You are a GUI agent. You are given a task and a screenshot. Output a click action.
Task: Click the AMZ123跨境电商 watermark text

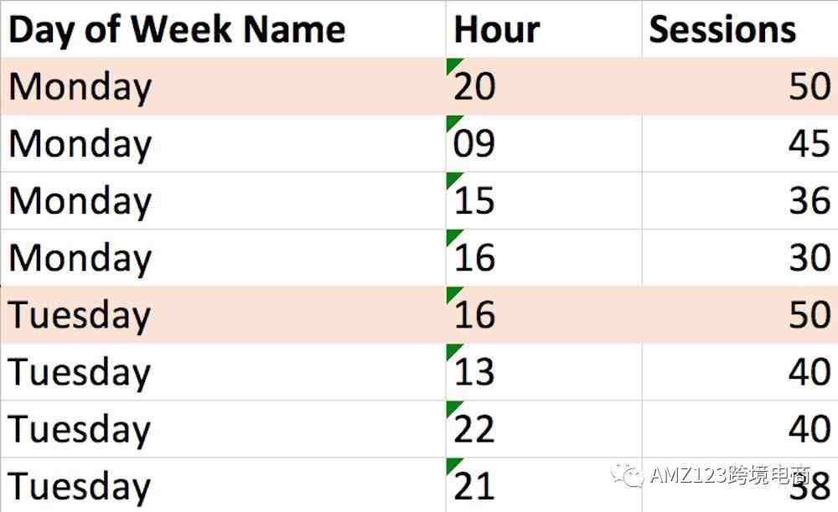(x=729, y=476)
